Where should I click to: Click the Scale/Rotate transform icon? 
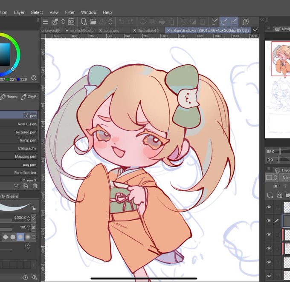pos(171,22)
